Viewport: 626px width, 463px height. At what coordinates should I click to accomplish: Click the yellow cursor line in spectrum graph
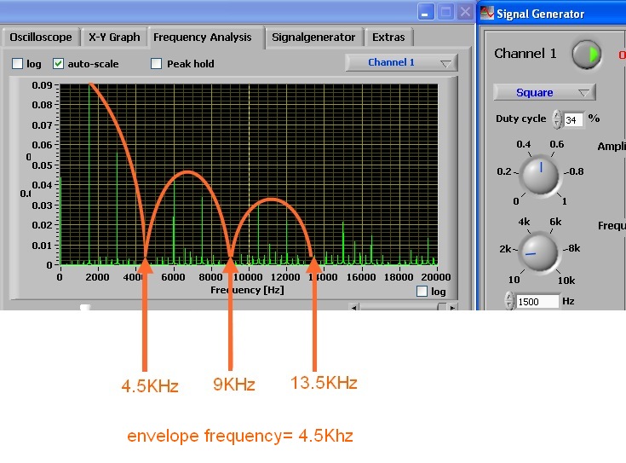(249, 174)
